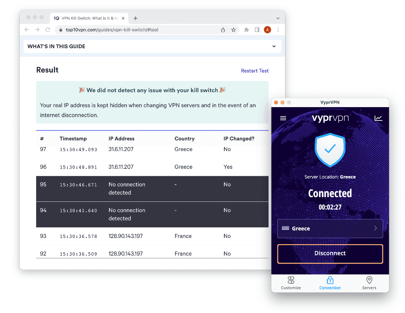Click Yes in row 96 IP Changed
This screenshot has width=405, height=313.
[228, 167]
